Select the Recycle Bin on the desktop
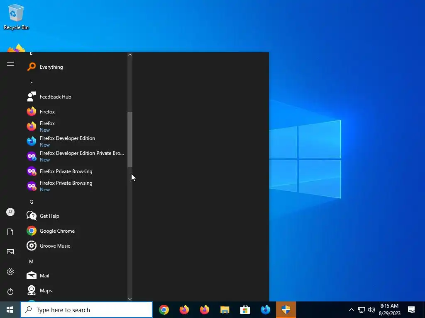The width and height of the screenshot is (425, 318). (x=16, y=17)
